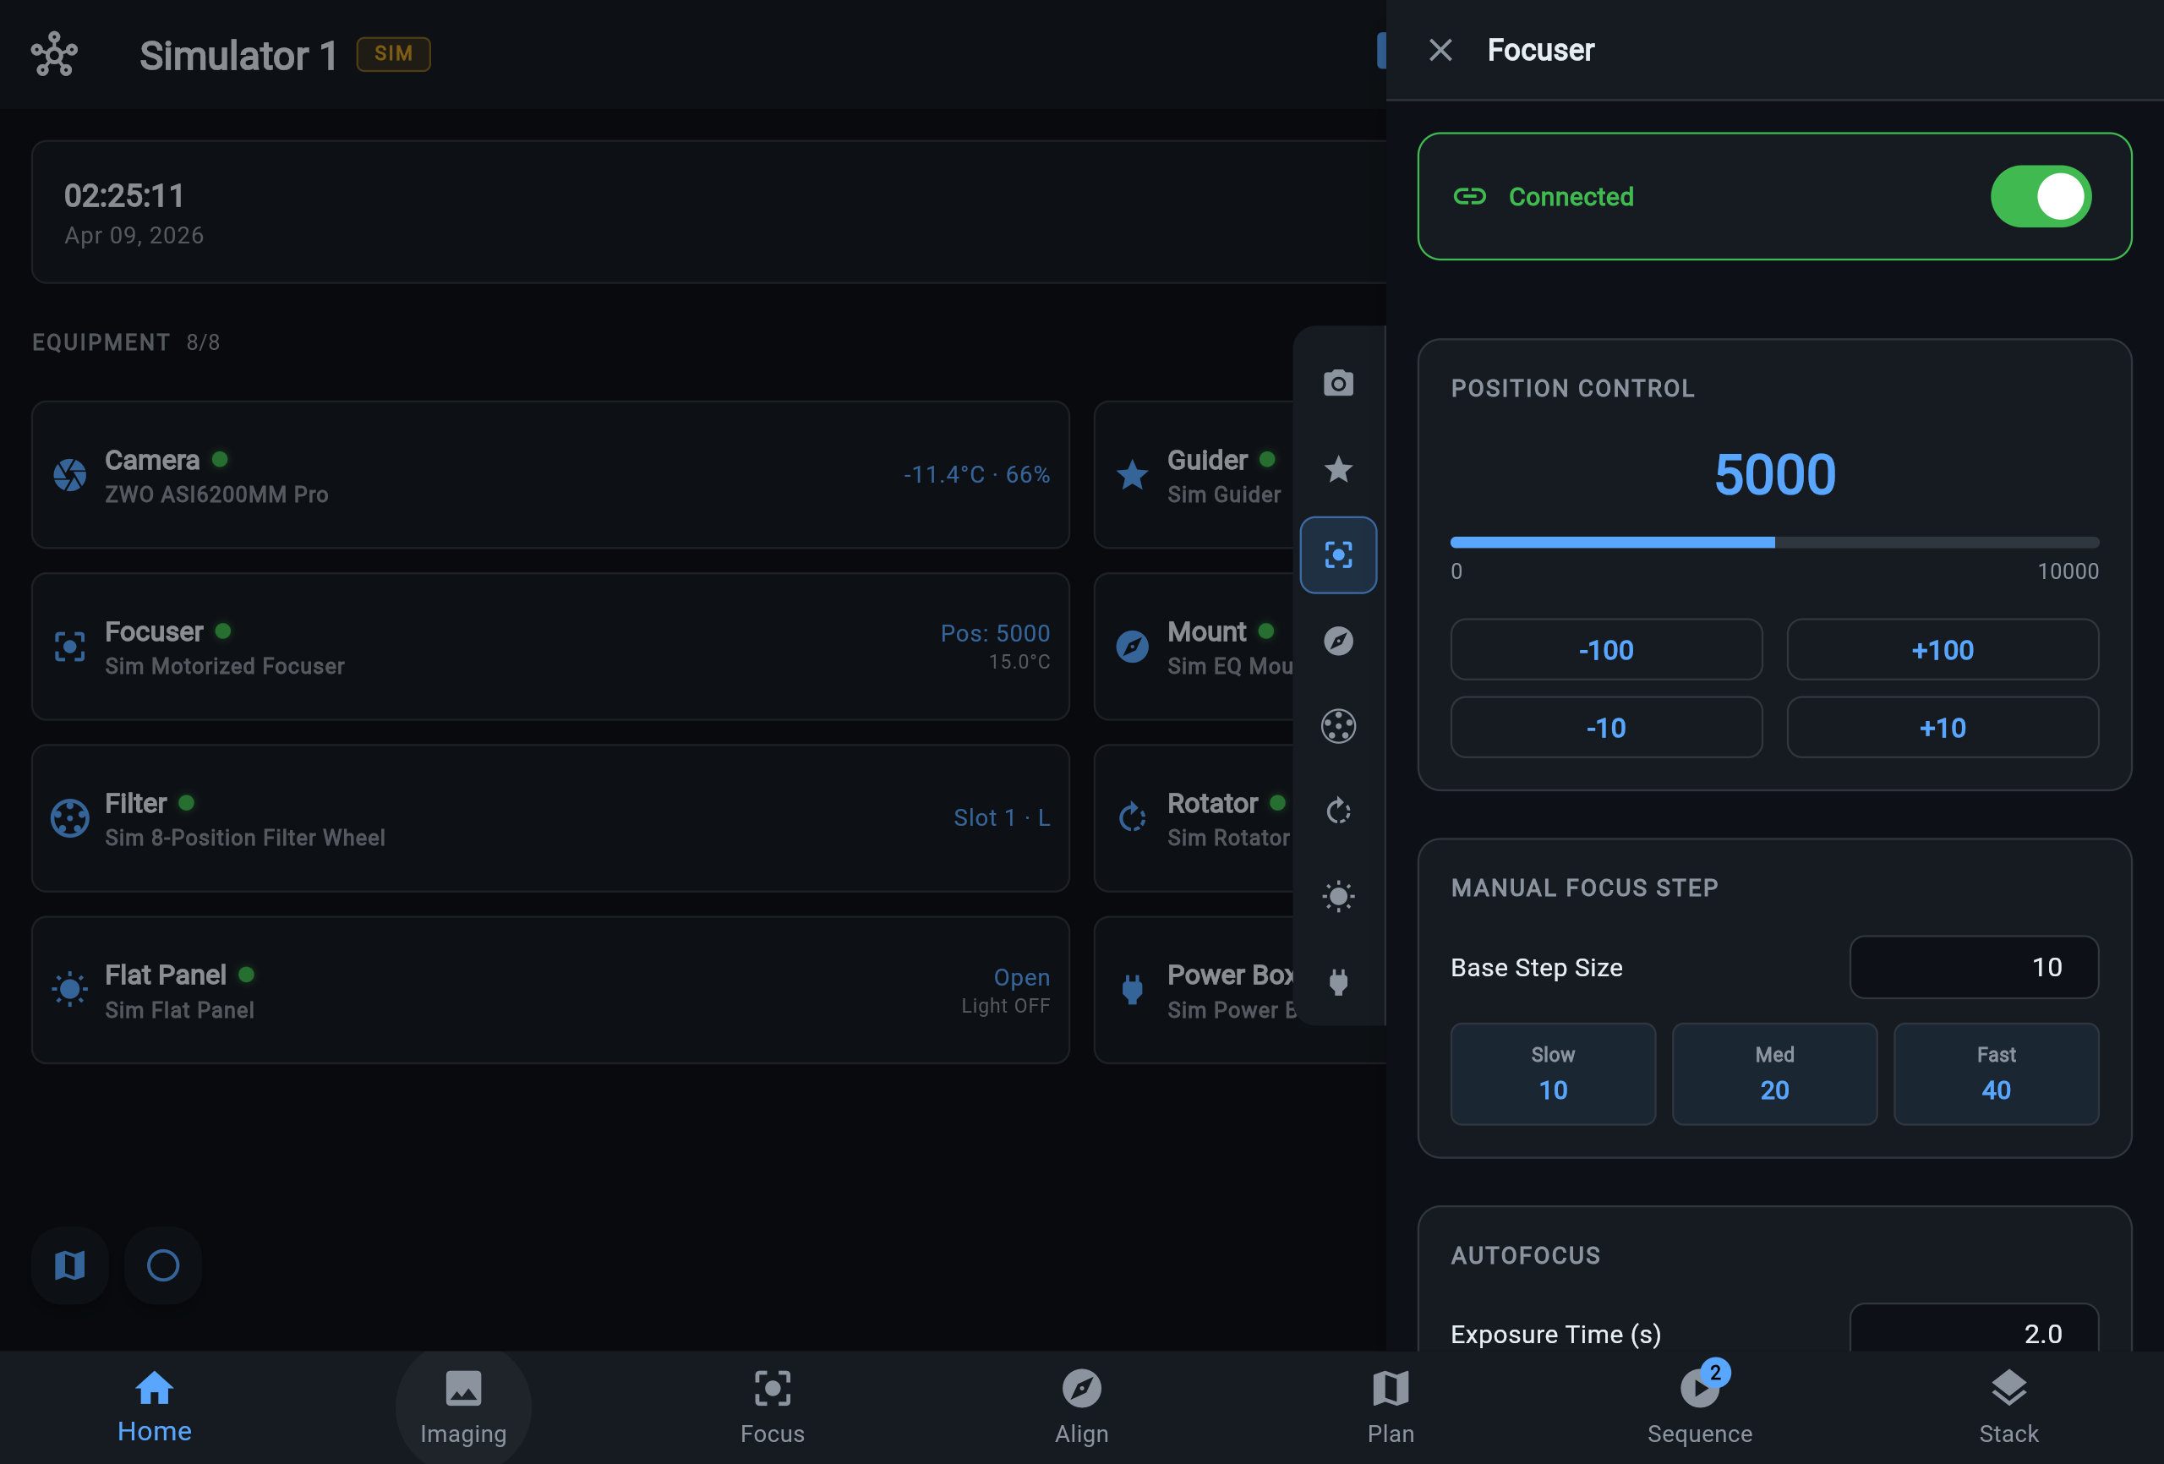Switch to the Focus tab
The image size is (2164, 1464).
(x=773, y=1407)
